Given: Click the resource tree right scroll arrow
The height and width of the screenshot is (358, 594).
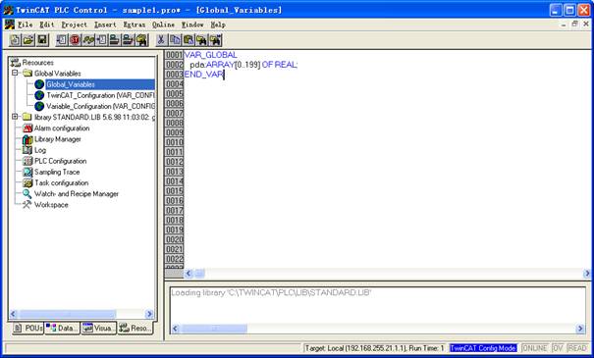Looking at the screenshot, I should 149,314.
